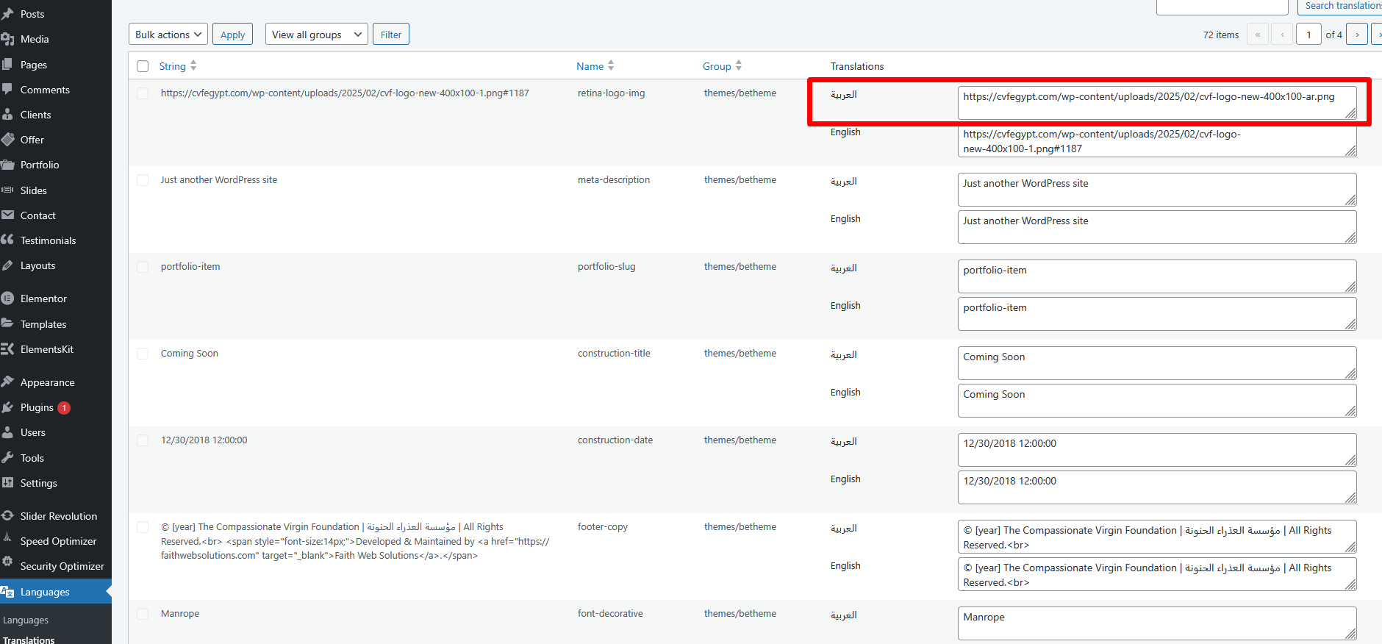
Task: Open Slider Revolution via its icon
Action: [8, 516]
